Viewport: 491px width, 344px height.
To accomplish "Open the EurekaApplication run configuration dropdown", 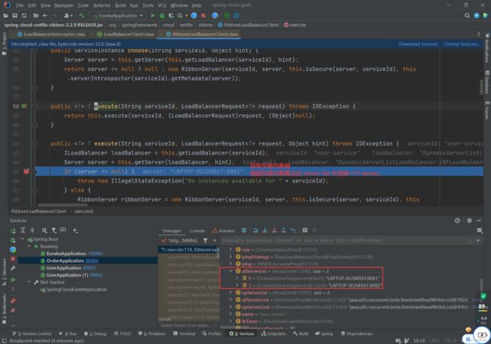I will (x=117, y=15).
